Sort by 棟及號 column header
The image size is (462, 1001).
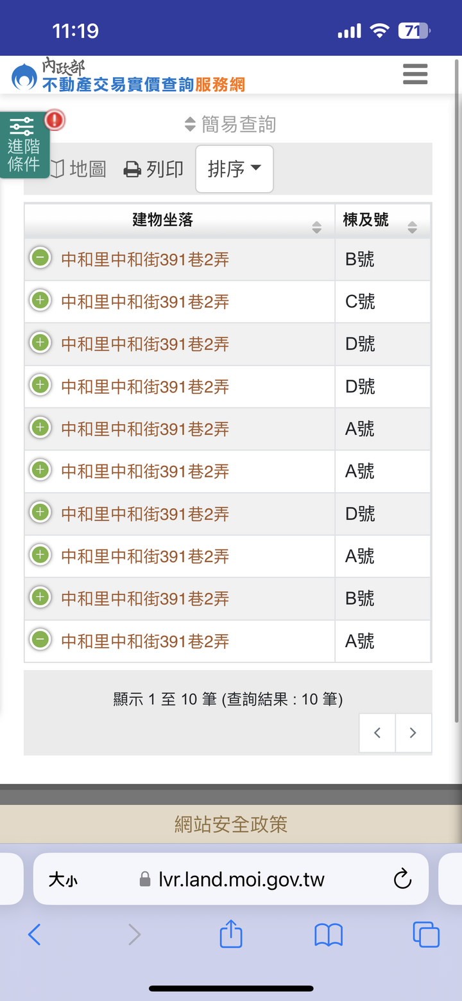pyautogui.click(x=382, y=220)
